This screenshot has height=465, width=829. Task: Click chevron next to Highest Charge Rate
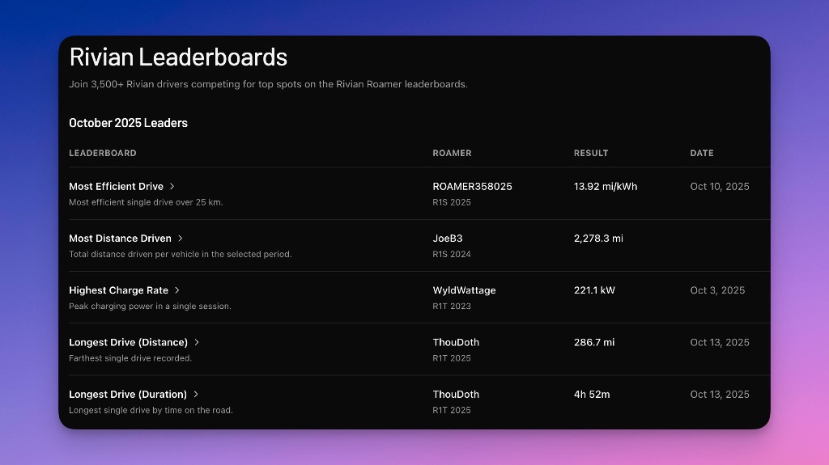click(177, 290)
